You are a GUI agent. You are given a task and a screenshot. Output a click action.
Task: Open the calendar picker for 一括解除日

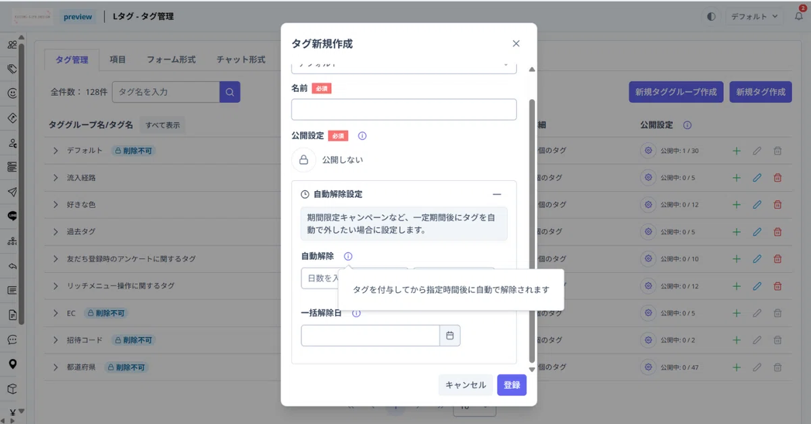click(450, 336)
